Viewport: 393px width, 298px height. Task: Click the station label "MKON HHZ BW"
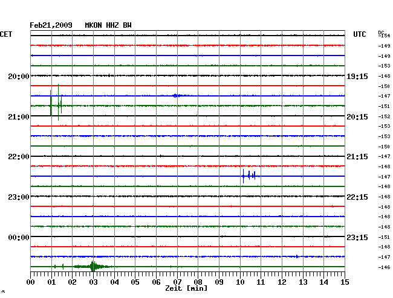pos(108,25)
